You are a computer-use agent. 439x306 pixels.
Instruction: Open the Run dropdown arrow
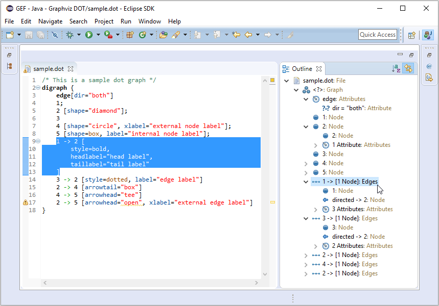coord(98,35)
